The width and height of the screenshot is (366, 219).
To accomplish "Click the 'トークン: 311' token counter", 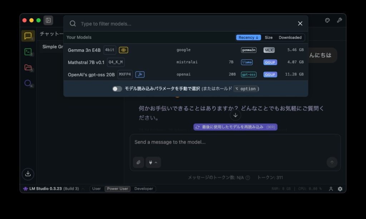I will (270, 178).
